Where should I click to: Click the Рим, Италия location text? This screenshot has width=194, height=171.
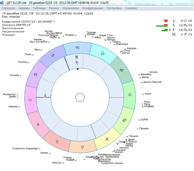pos(11,17)
